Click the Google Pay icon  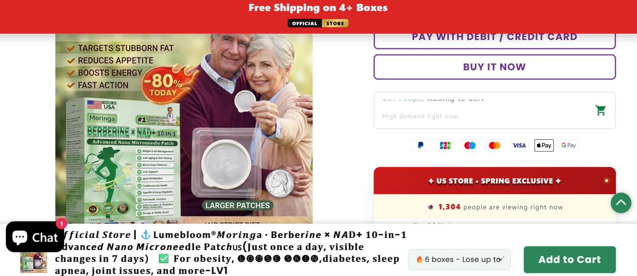(x=568, y=145)
